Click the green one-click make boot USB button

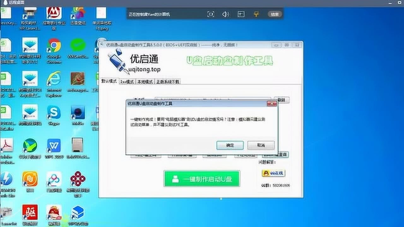point(202,179)
